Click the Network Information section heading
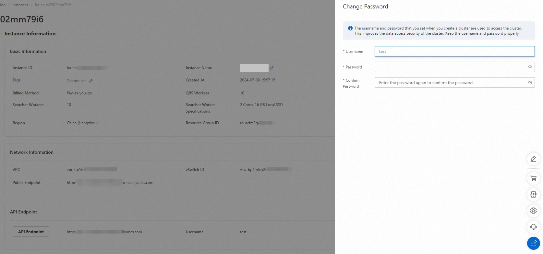This screenshot has height=254, width=543. click(x=32, y=152)
